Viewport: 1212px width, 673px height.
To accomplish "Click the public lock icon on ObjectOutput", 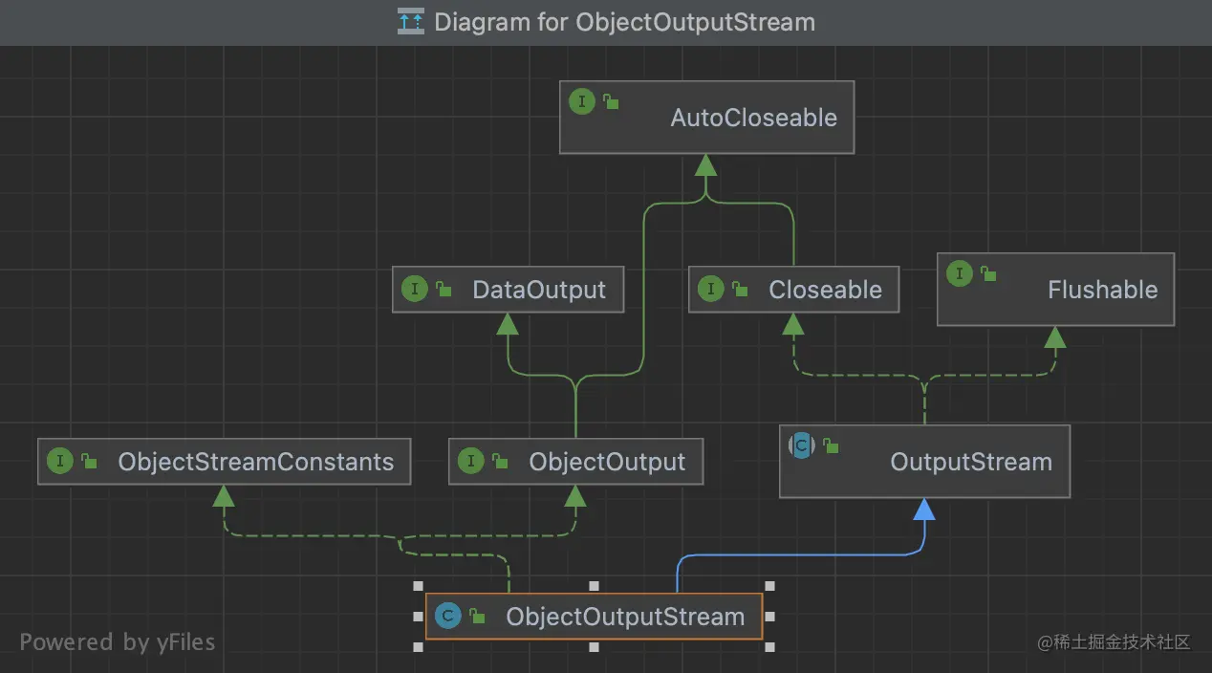I will 500,461.
